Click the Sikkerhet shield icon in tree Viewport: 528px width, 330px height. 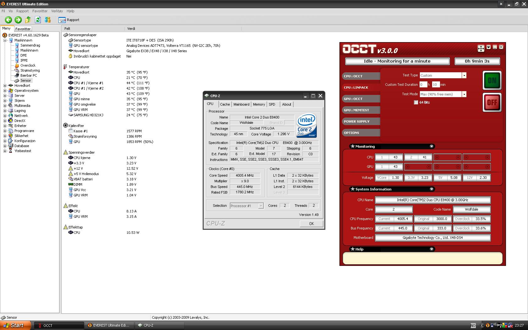click(x=11, y=136)
